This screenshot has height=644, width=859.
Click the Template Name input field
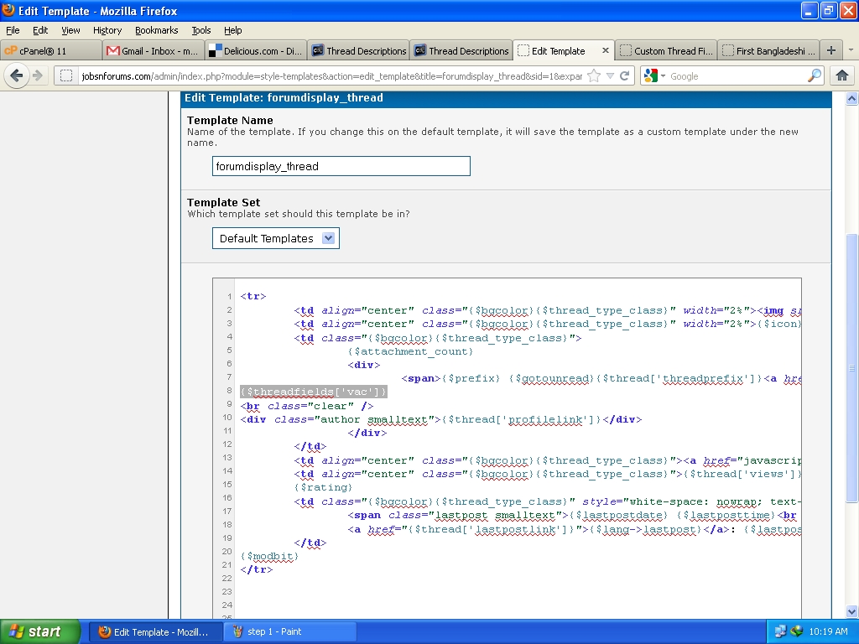341,166
